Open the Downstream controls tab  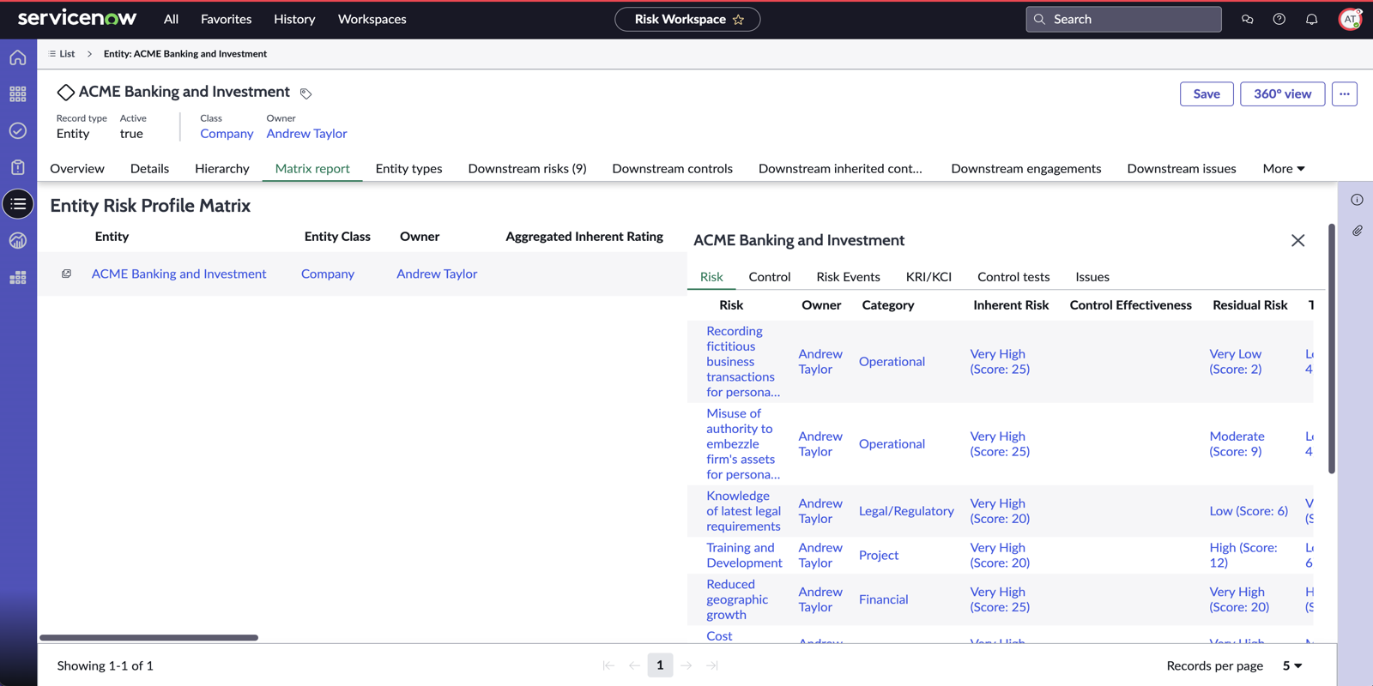pyautogui.click(x=673, y=169)
